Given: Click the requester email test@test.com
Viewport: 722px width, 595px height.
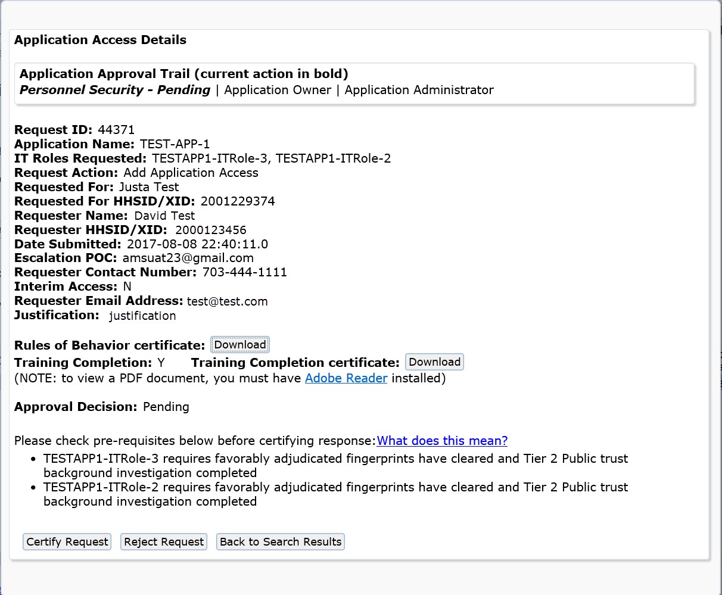Looking at the screenshot, I should click(x=227, y=301).
